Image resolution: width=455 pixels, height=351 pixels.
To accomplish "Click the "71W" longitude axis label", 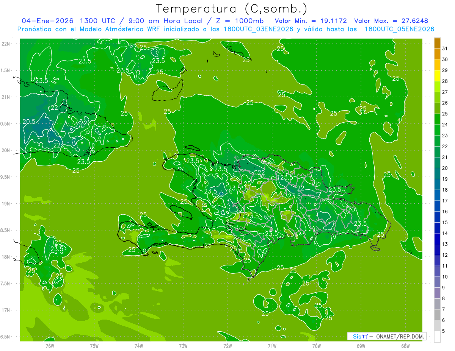I will pyautogui.click(x=272, y=346).
